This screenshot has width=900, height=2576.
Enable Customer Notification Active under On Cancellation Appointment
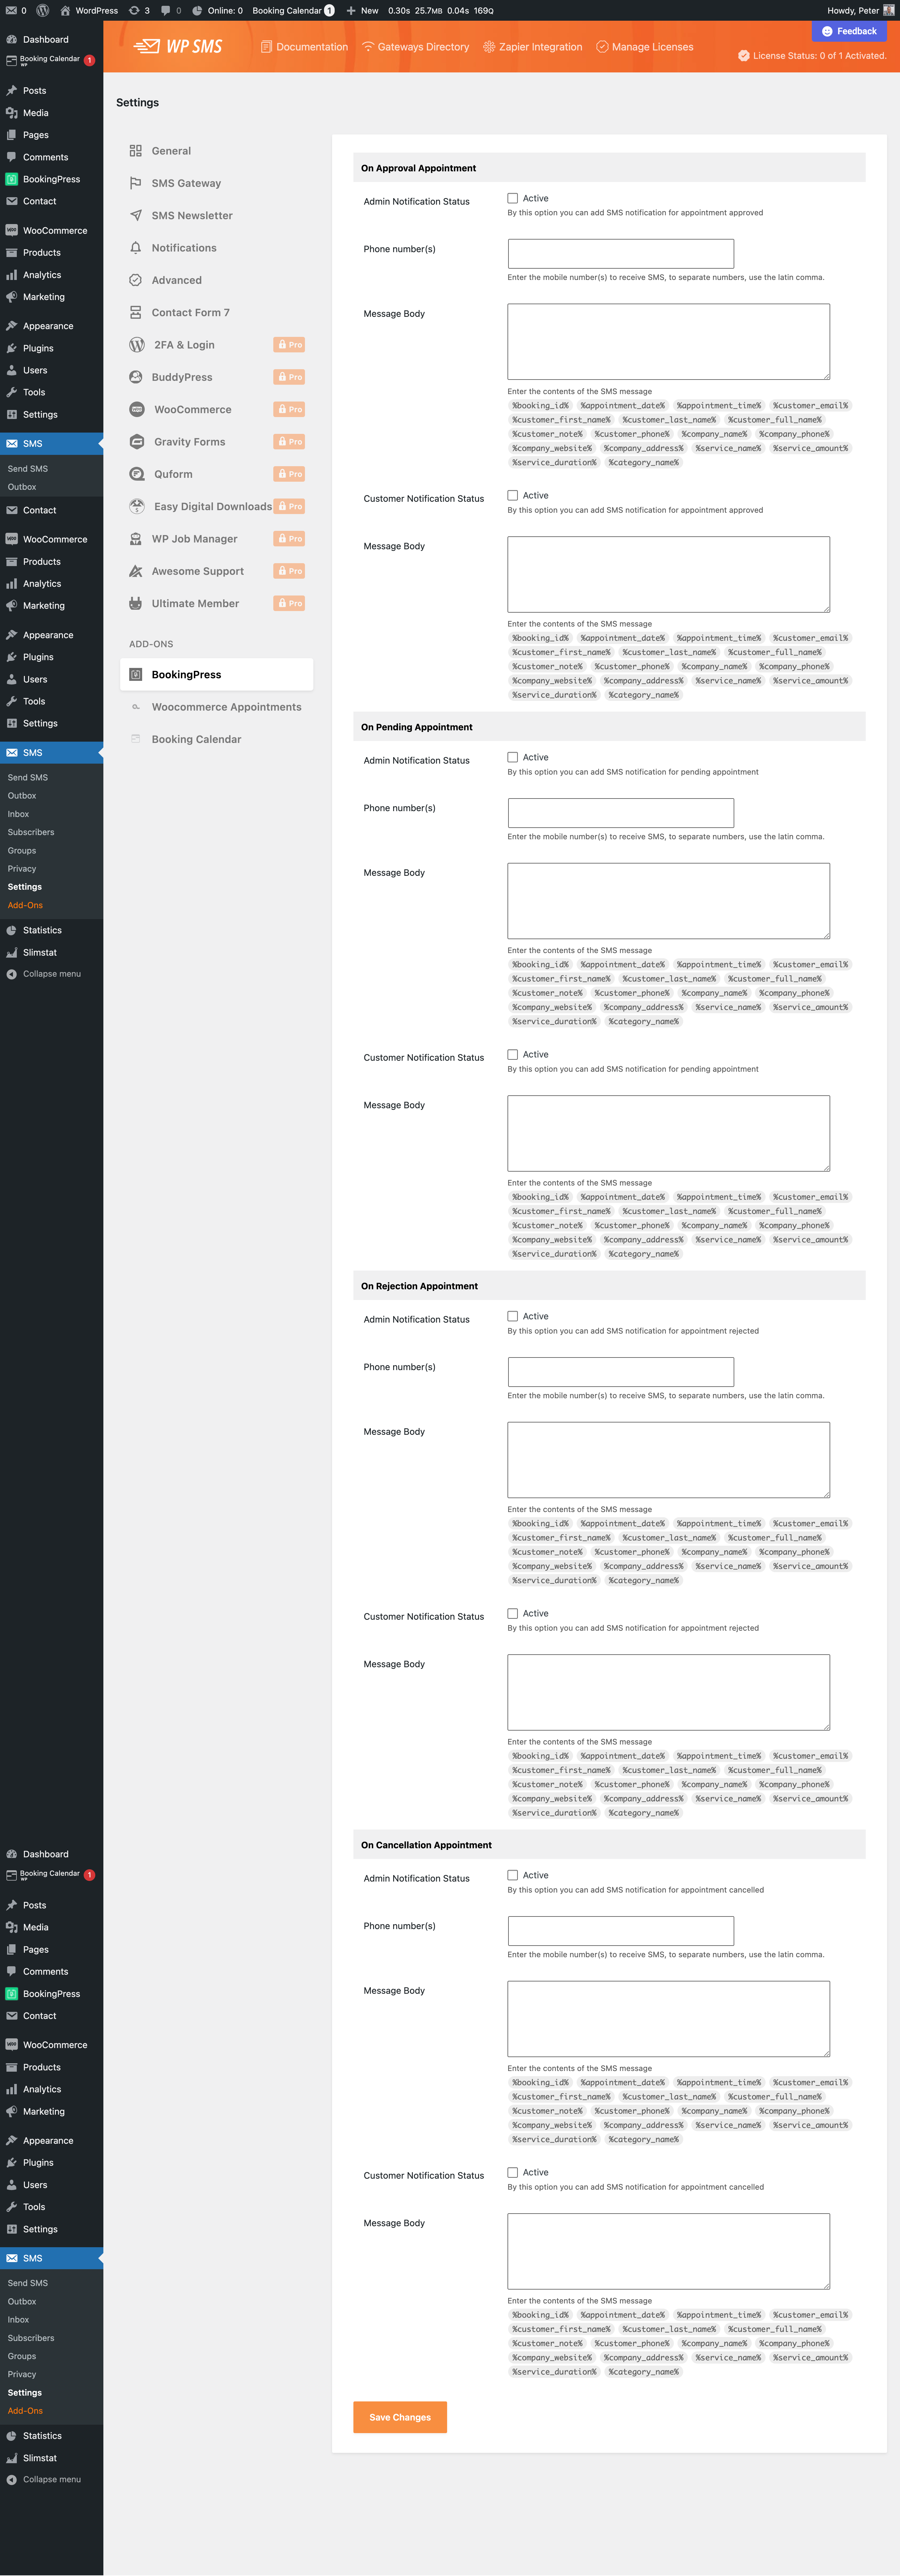pyautogui.click(x=512, y=2172)
